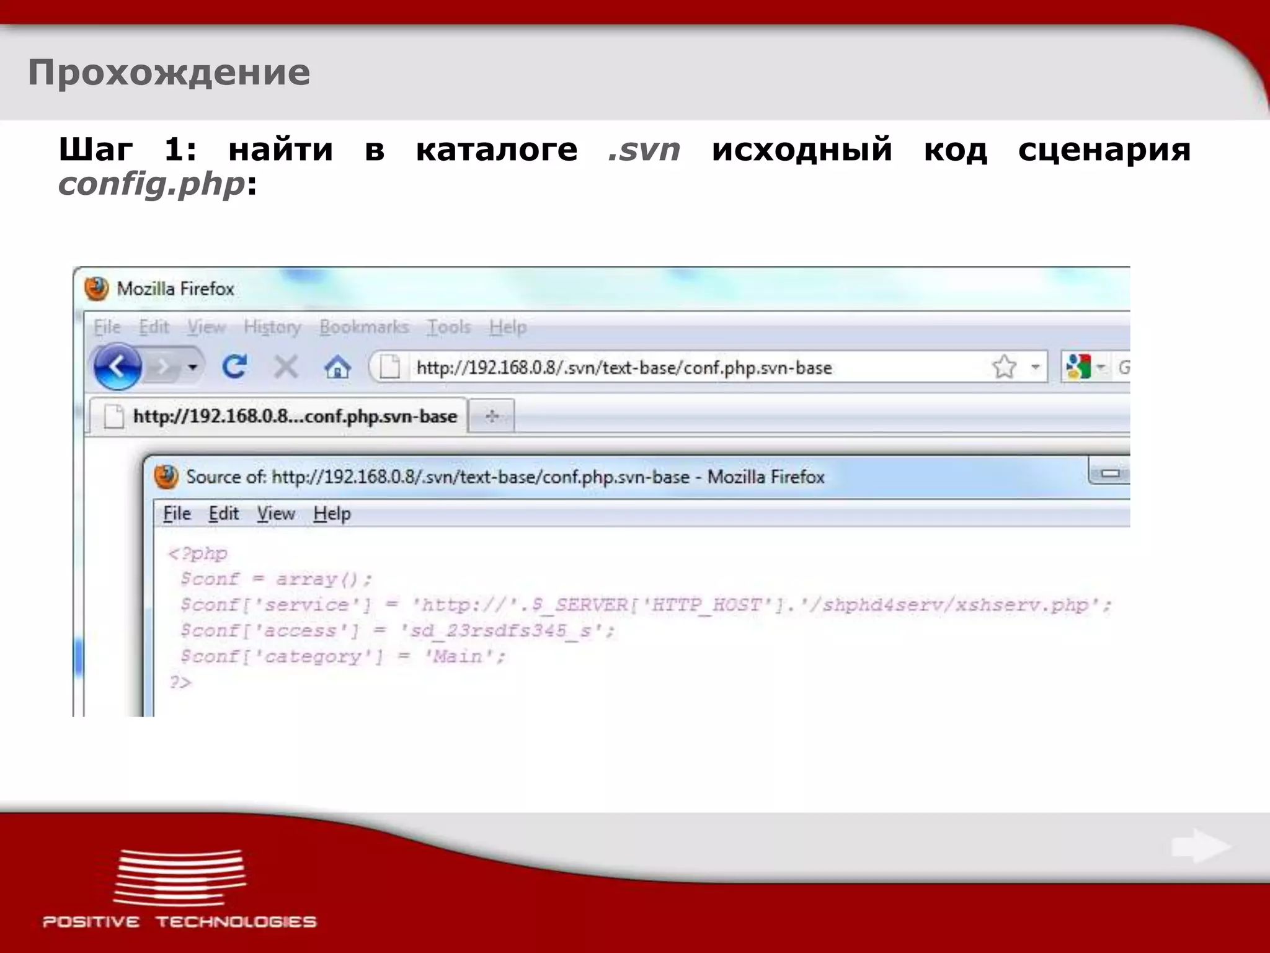Viewport: 1270px width, 953px height.
Task: Click the URL address bar field
Action: 708,367
